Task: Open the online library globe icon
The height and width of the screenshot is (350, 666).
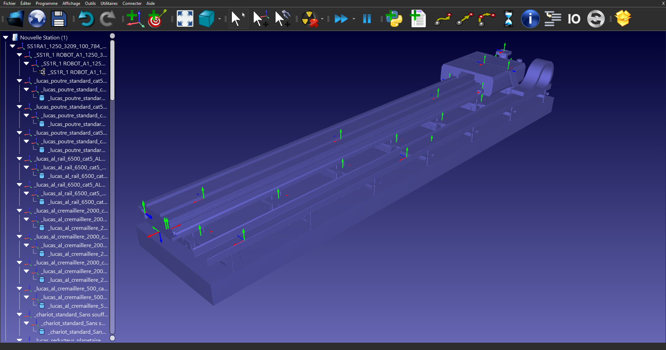Action: (x=37, y=19)
